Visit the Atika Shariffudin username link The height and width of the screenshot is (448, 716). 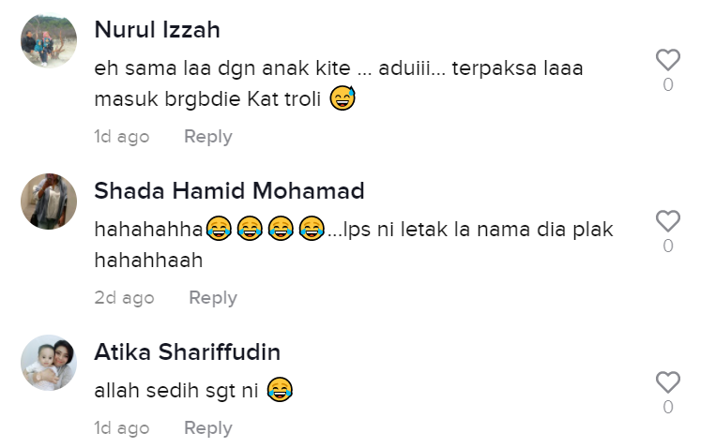(188, 352)
